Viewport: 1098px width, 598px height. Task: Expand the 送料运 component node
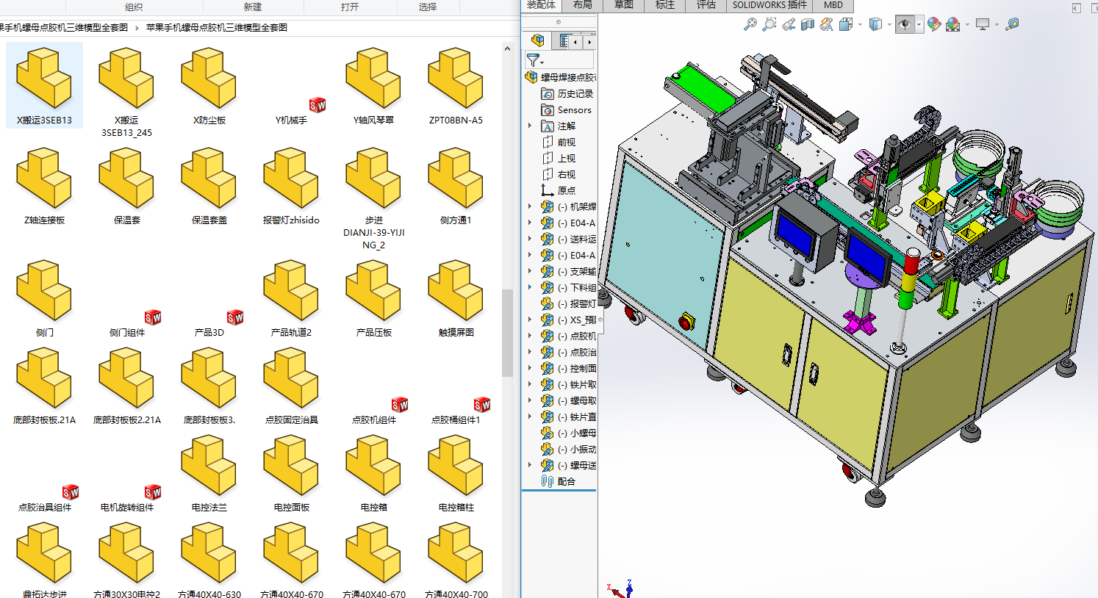[x=530, y=239]
